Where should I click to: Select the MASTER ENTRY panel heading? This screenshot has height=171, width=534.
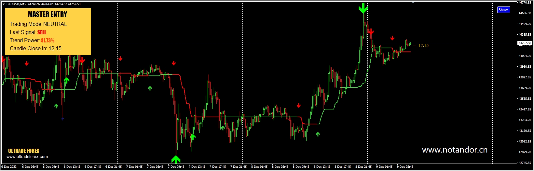pyautogui.click(x=48, y=14)
